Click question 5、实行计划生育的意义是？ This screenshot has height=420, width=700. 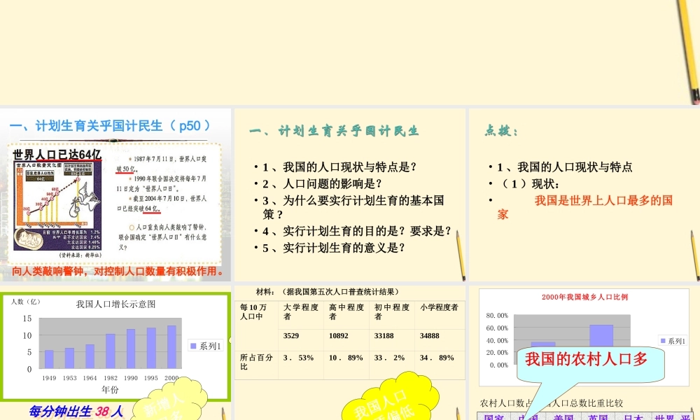pos(333,248)
